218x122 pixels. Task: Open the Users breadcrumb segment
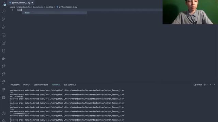pyautogui.click(x=12, y=7)
